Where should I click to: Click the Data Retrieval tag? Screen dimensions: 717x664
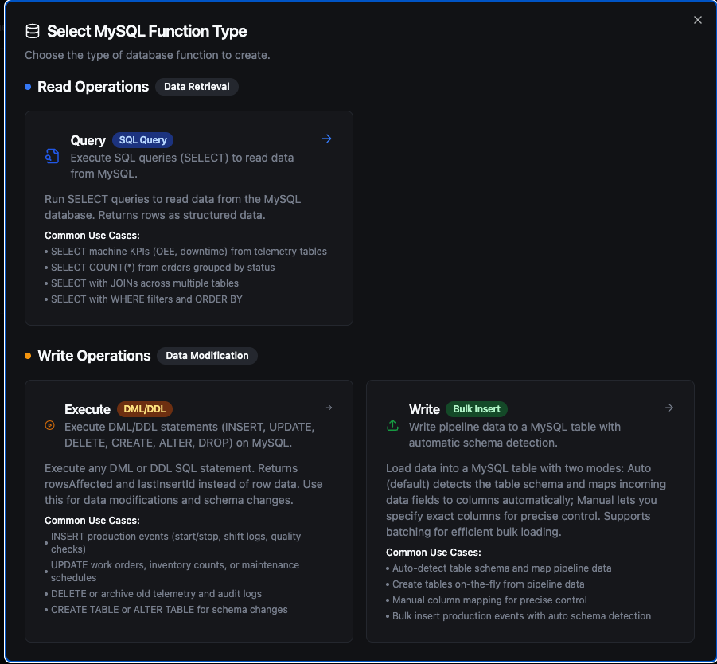pos(197,87)
